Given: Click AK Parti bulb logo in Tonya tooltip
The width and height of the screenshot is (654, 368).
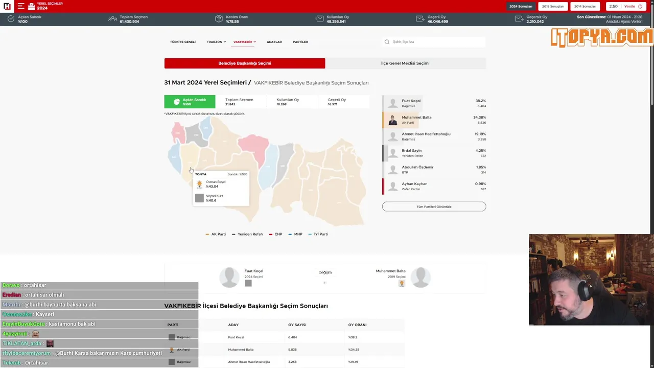Looking at the screenshot, I should coord(199,184).
